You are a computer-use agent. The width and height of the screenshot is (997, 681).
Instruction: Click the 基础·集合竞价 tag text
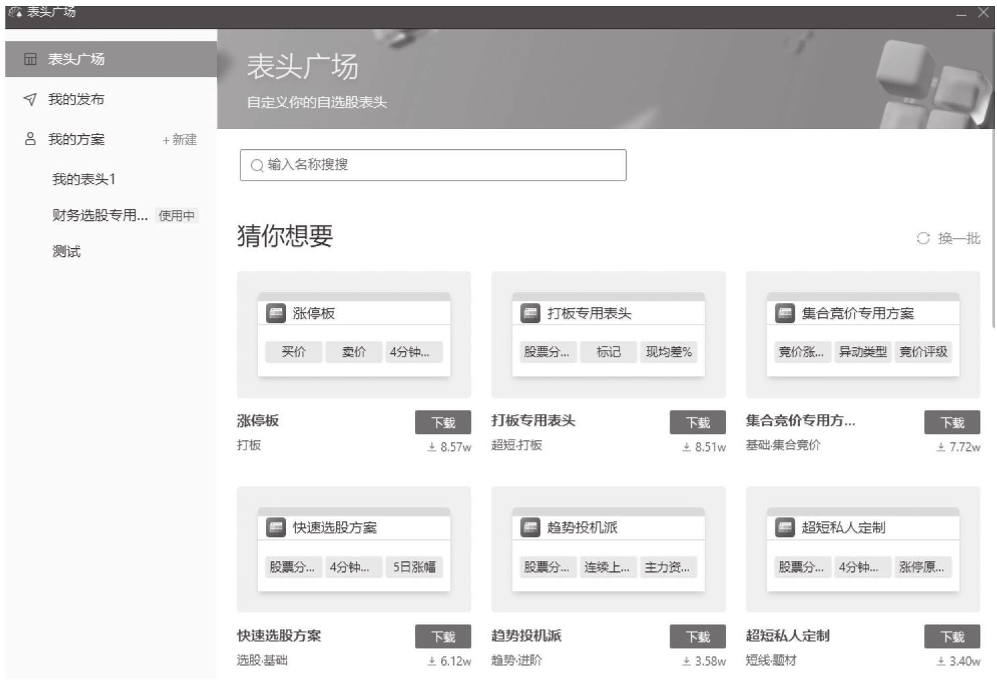coord(783,446)
